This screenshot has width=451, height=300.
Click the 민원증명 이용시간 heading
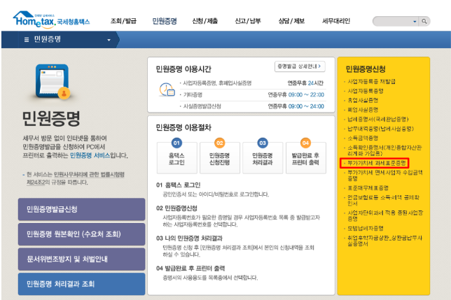pyautogui.click(x=183, y=69)
